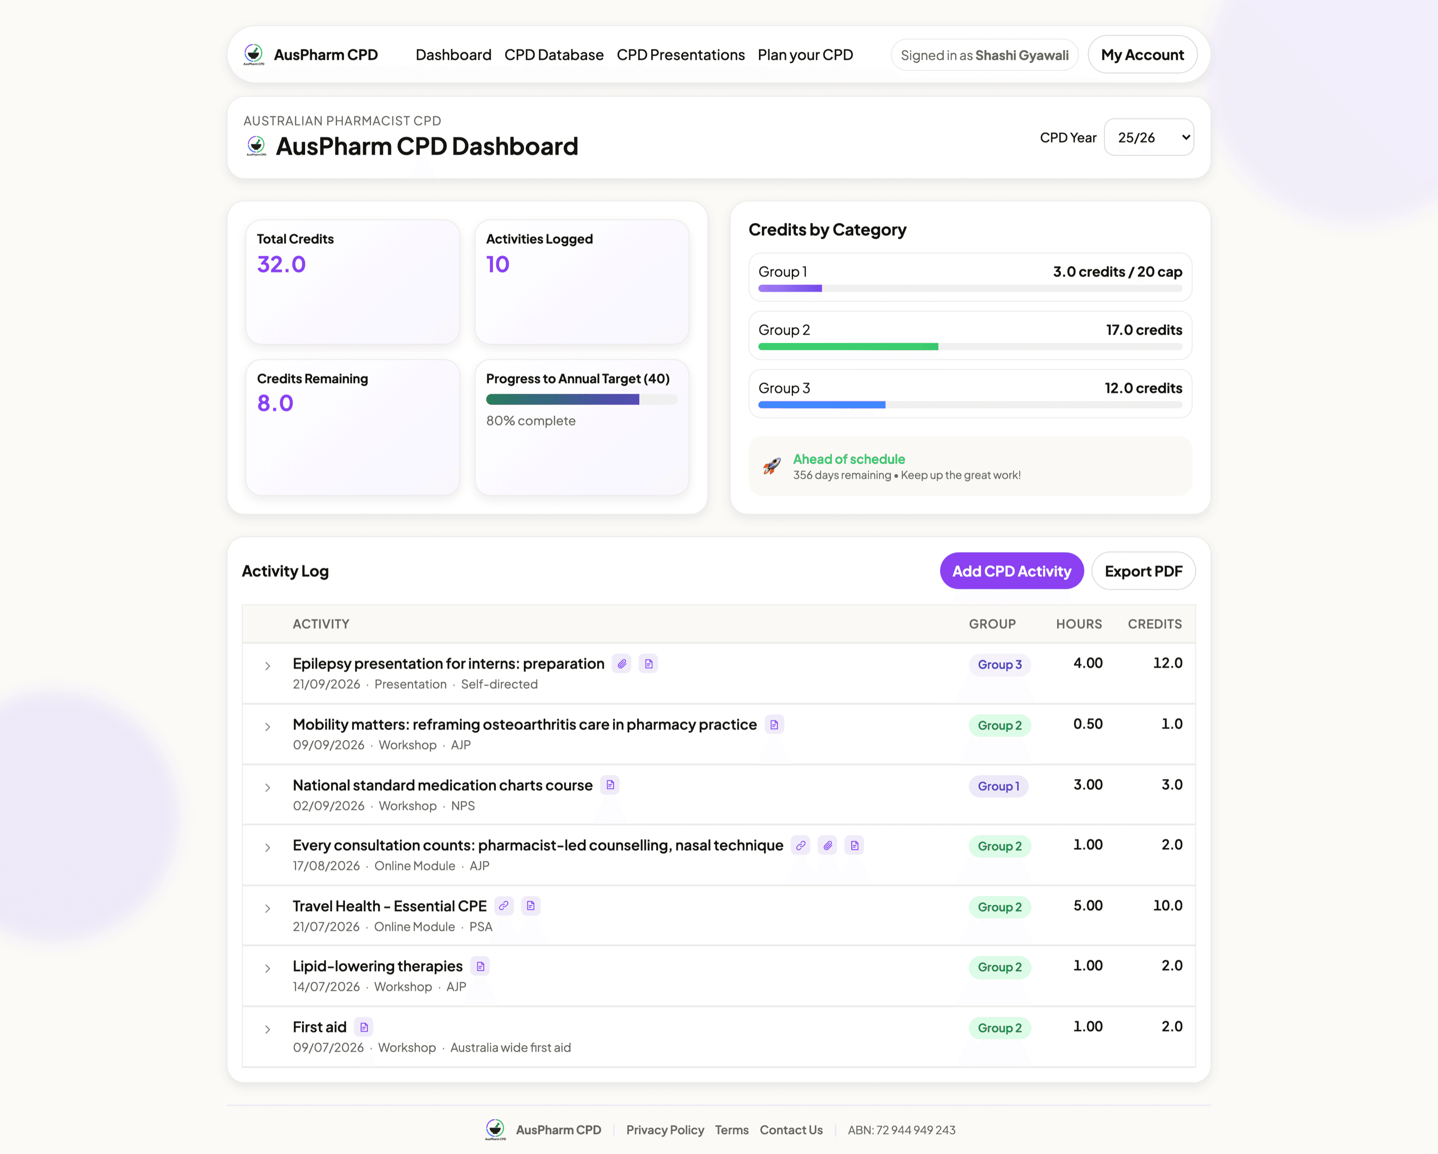Expand the First aid activity row
Image resolution: width=1438 pixels, height=1154 pixels.
[x=268, y=1029]
